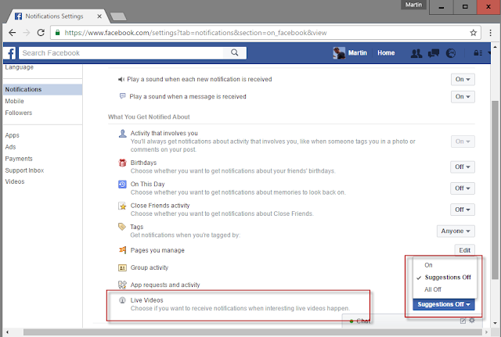Click Martin's profile picture thumbnail
The image size is (501, 337).
click(339, 53)
